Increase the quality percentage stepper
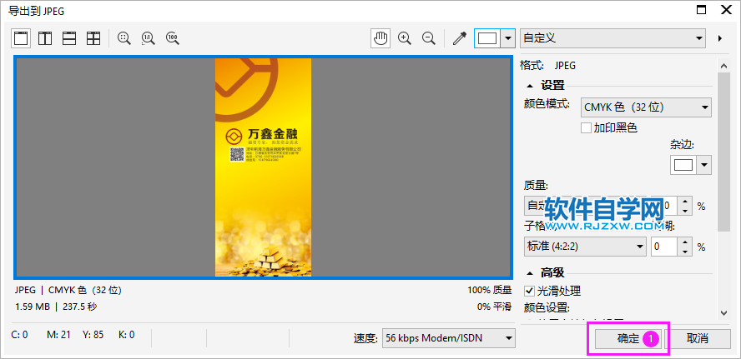The height and width of the screenshot is (359, 741). coord(685,202)
